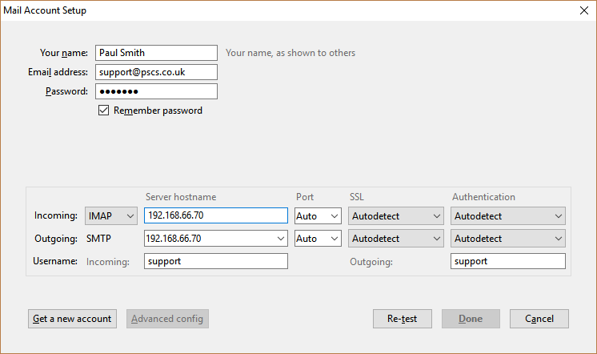Click the Get a new account button
The image size is (597, 354).
click(x=72, y=319)
